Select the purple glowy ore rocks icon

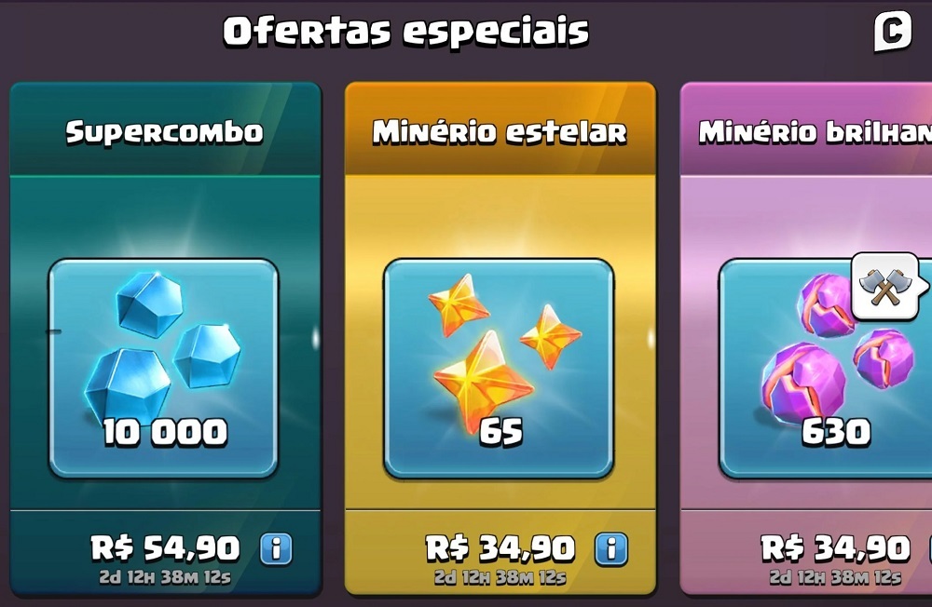point(835,350)
